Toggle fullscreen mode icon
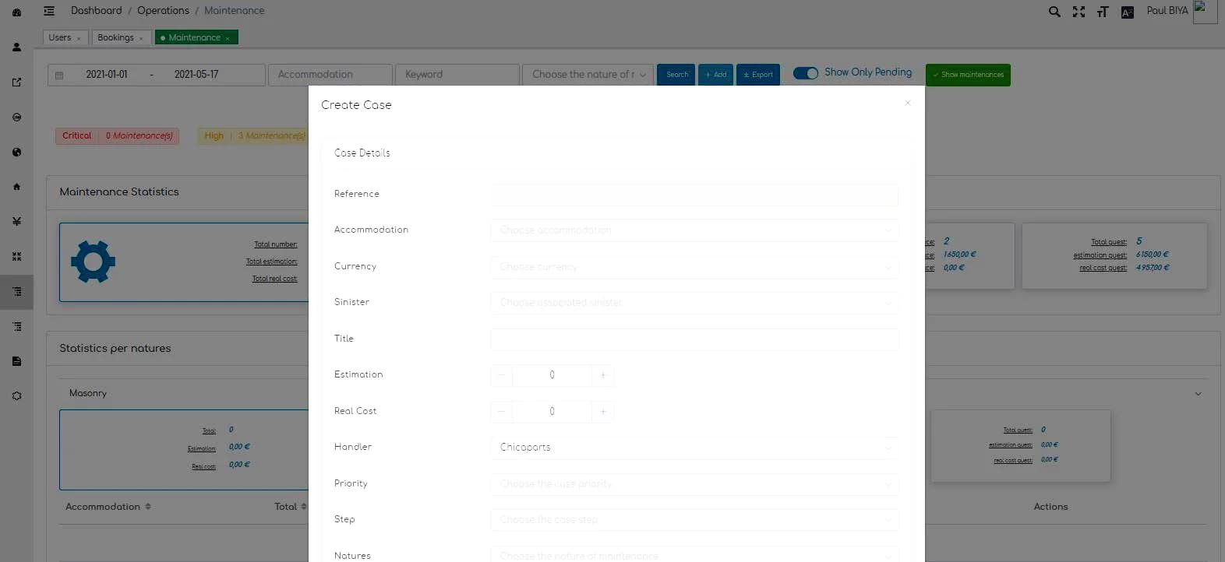The height and width of the screenshot is (562, 1225). tap(1078, 12)
